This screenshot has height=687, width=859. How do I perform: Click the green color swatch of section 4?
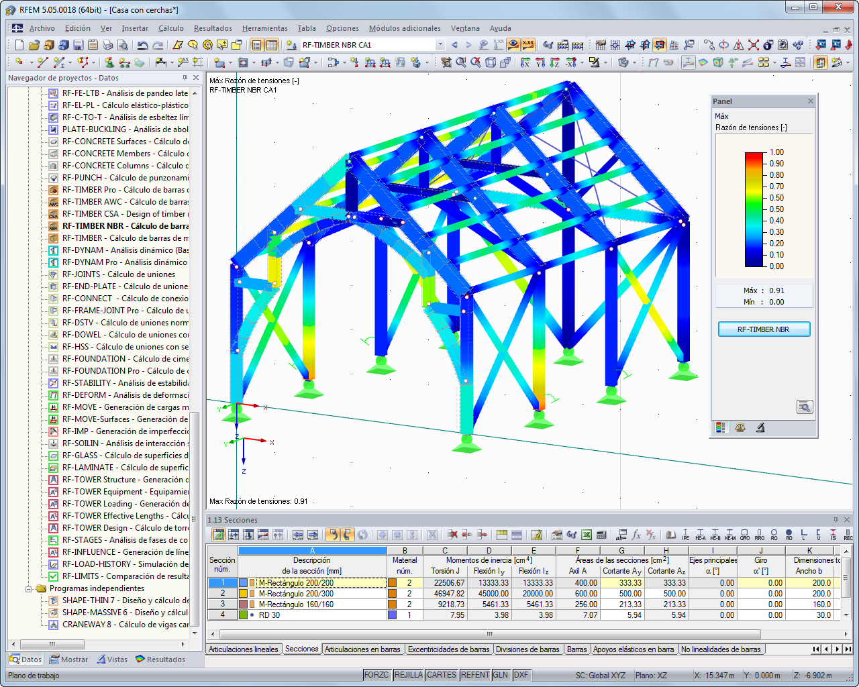243,615
